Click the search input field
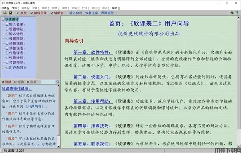The height and width of the screenshot is (153, 241). point(48,82)
